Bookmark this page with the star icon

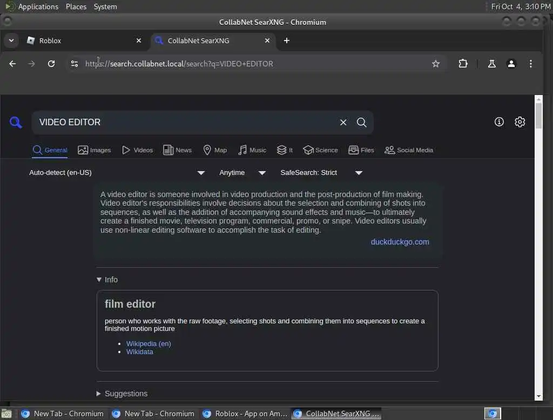[x=436, y=64]
